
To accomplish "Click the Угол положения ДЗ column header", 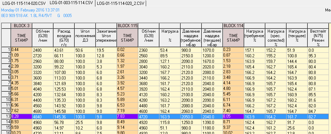I will click(85, 38).
